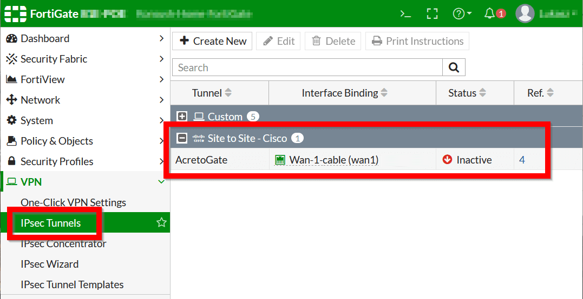Collapse the Site to Site - Cisco group

point(182,139)
